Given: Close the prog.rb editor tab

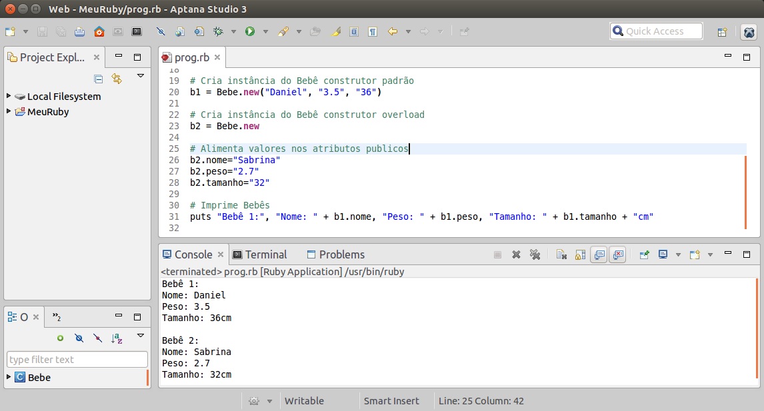Looking at the screenshot, I should 217,57.
